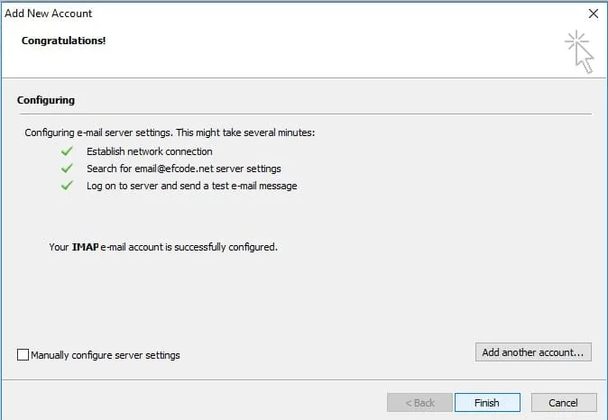This screenshot has width=608, height=420.
Task: Click the green checkmark beside Search for email
Action: click(66, 169)
